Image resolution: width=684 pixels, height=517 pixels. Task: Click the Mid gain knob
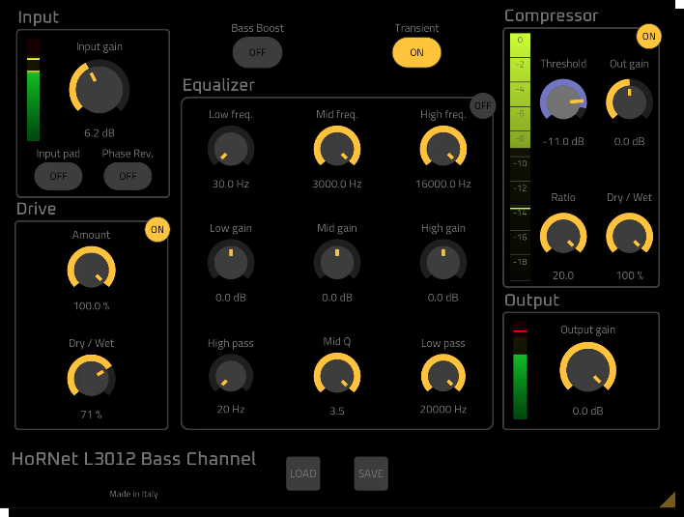click(337, 261)
